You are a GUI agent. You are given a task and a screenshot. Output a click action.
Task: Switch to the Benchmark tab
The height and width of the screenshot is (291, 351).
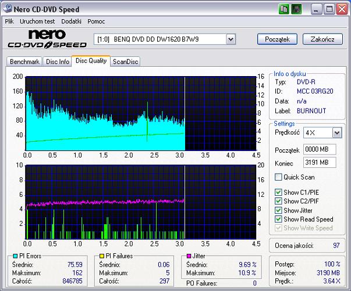pos(24,62)
